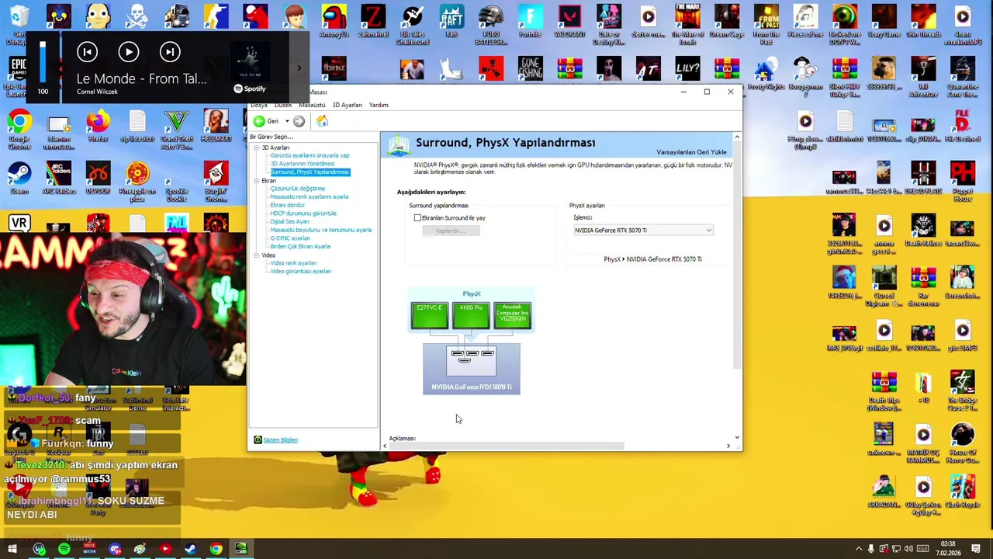Open the Gone Fishing desktop icon
Viewport: 993px width, 559px height.
pyautogui.click(x=530, y=68)
